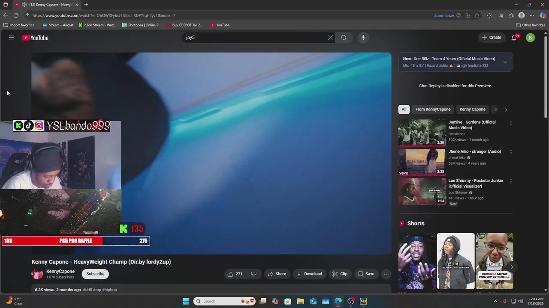
Task: Open the favorites list icon in toolbar
Action: [x=511, y=15]
